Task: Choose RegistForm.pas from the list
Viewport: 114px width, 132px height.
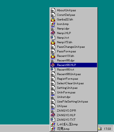Action: (74, 79)
